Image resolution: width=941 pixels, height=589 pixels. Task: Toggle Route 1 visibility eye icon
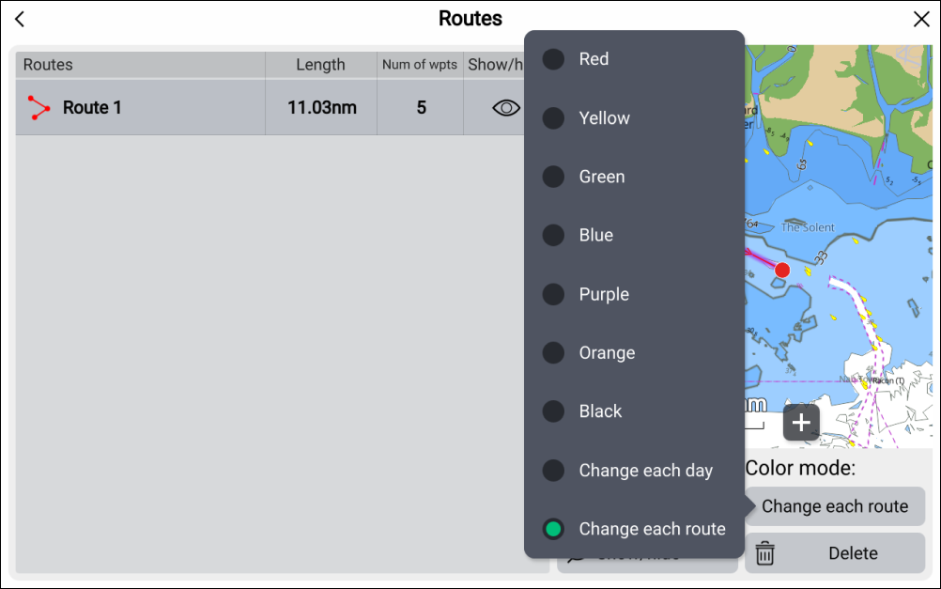(506, 108)
